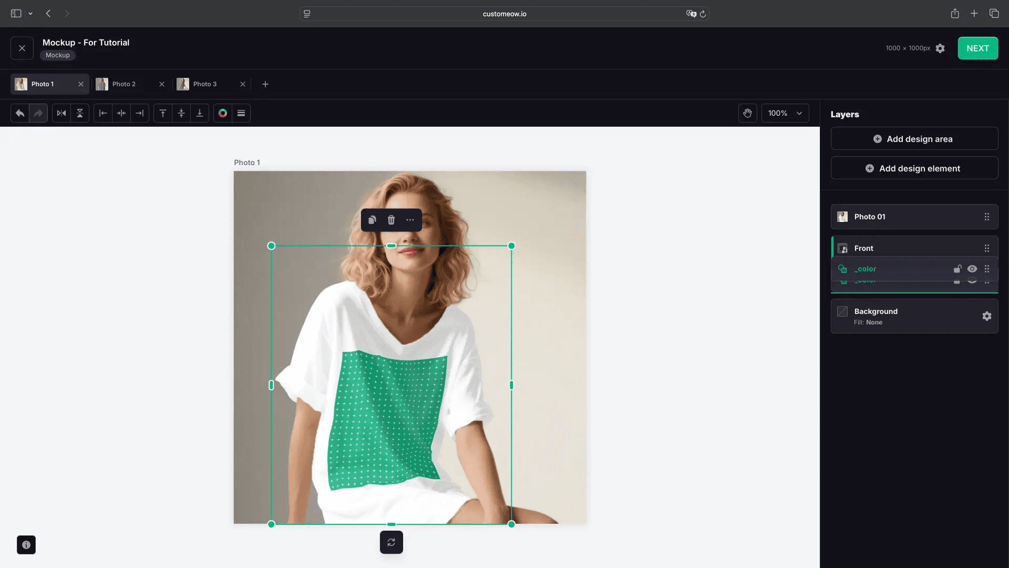The width and height of the screenshot is (1009, 568).
Task: Delete selected element with trash icon
Action: click(x=391, y=220)
